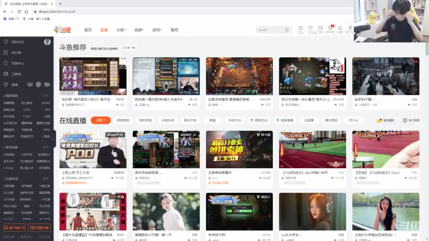Open DOTA2 category in sidebar

coord(46,103)
